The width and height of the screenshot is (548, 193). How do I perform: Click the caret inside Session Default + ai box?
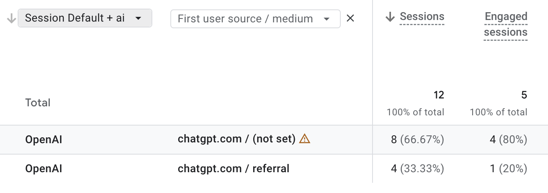[x=138, y=18]
